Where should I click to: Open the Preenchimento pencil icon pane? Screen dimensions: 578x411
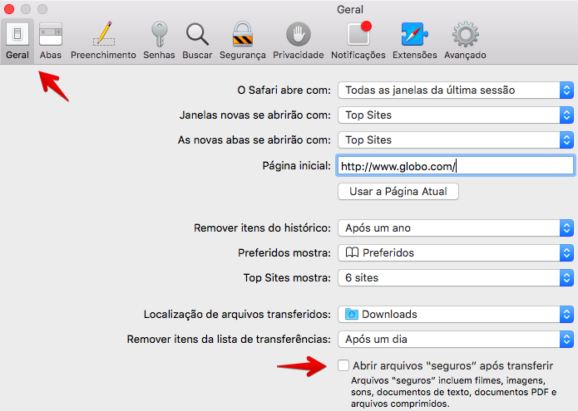point(103,41)
